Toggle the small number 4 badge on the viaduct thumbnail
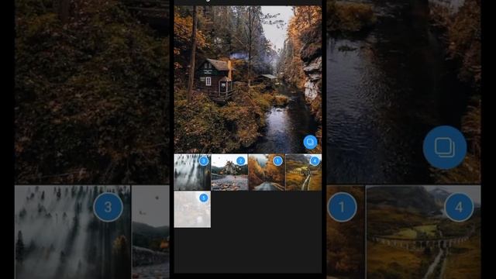Screen dimensions: 496x279 pyautogui.click(x=315, y=161)
